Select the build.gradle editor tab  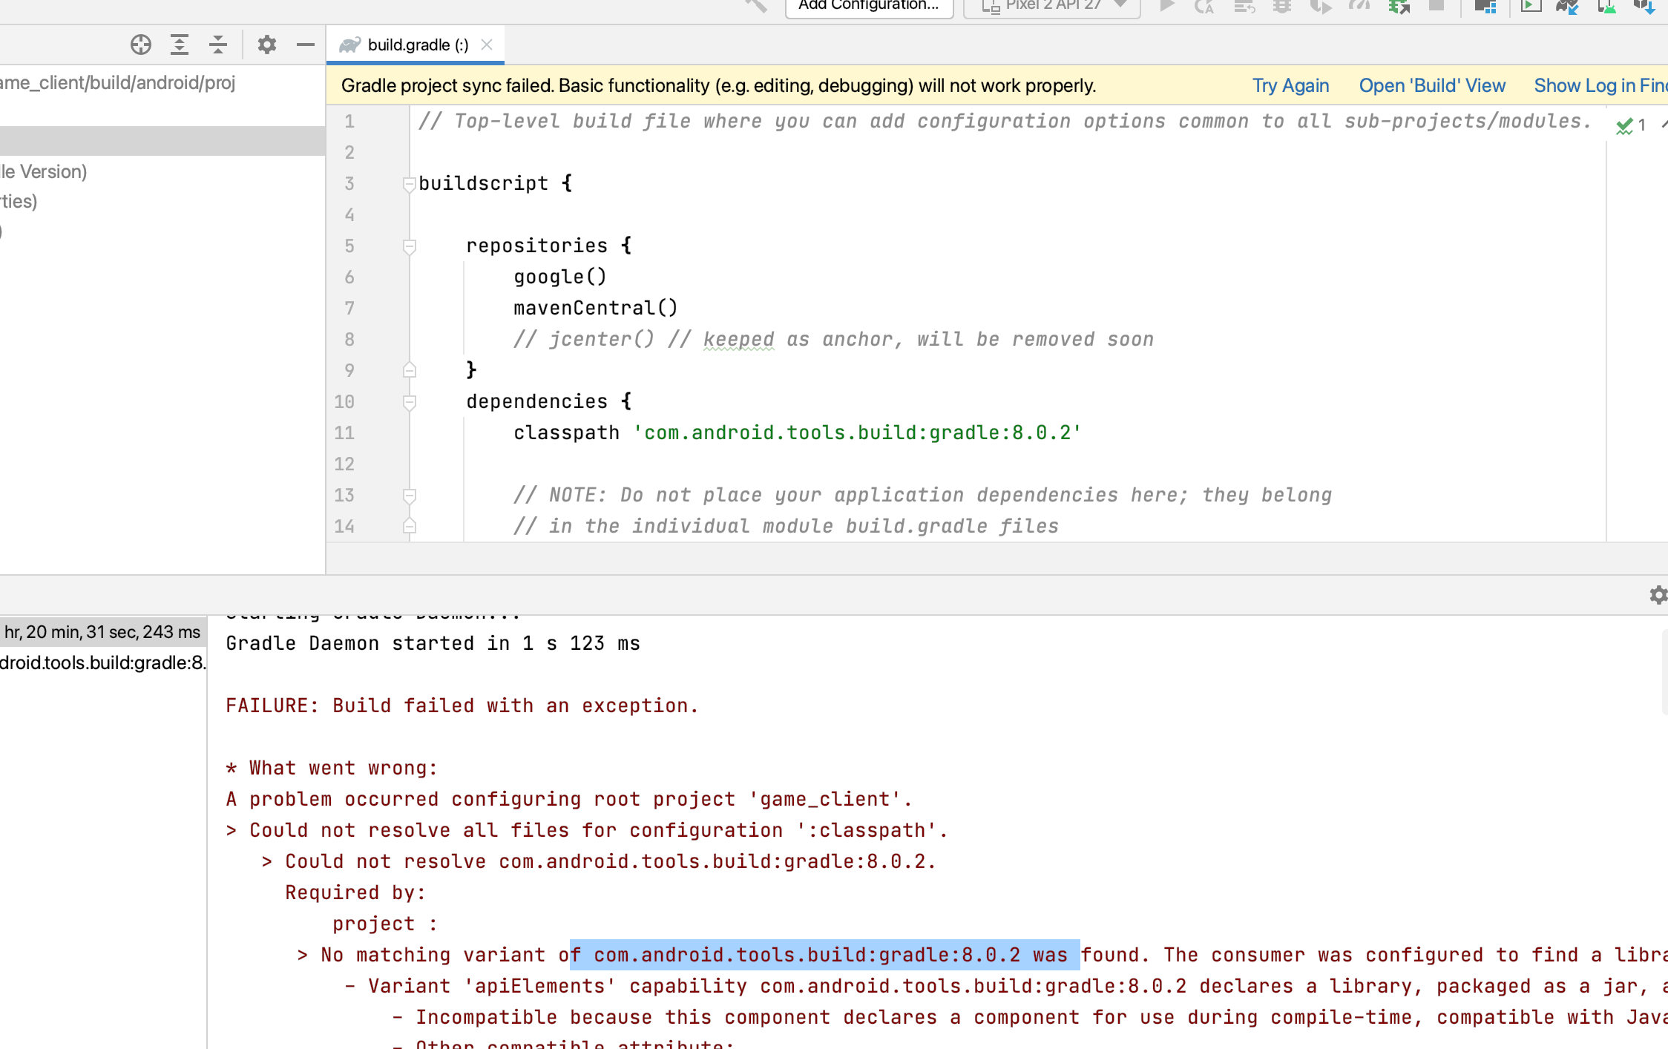tap(417, 45)
